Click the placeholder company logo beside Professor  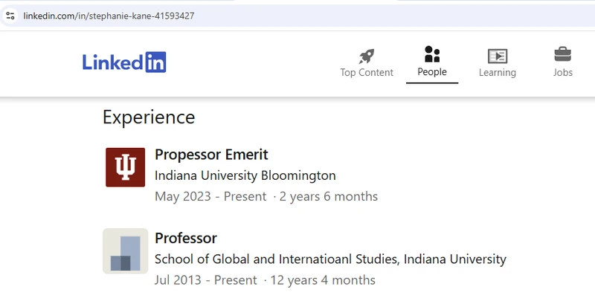125,251
